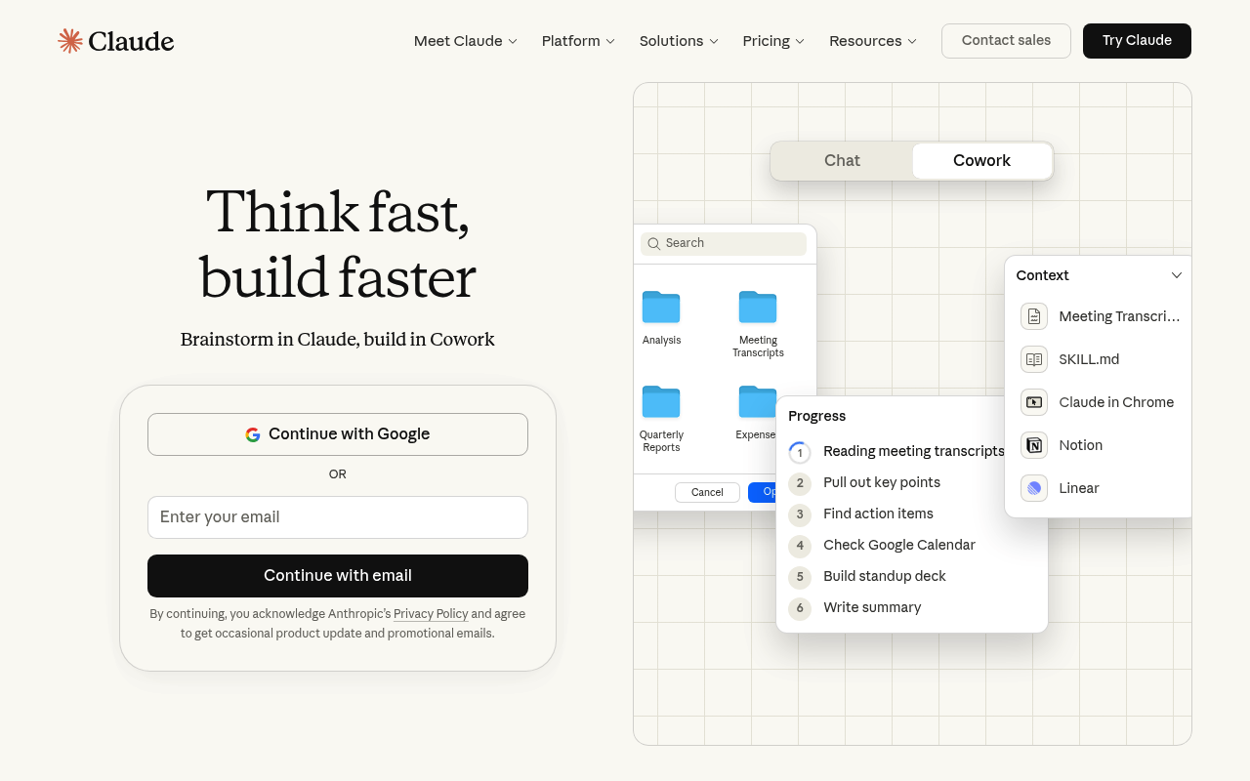The image size is (1250, 781).
Task: Click the Meeting Transcript document icon
Action: pyautogui.click(x=1034, y=316)
